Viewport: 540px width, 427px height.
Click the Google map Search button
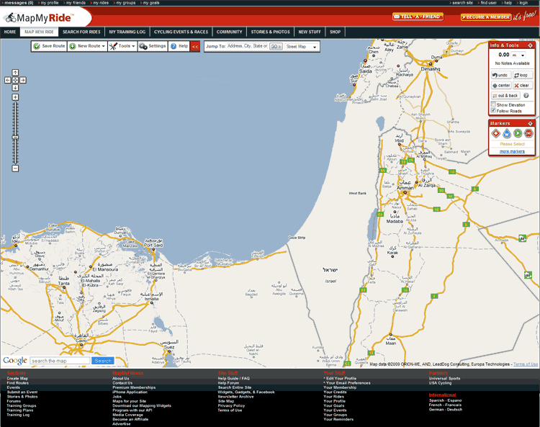tap(103, 361)
